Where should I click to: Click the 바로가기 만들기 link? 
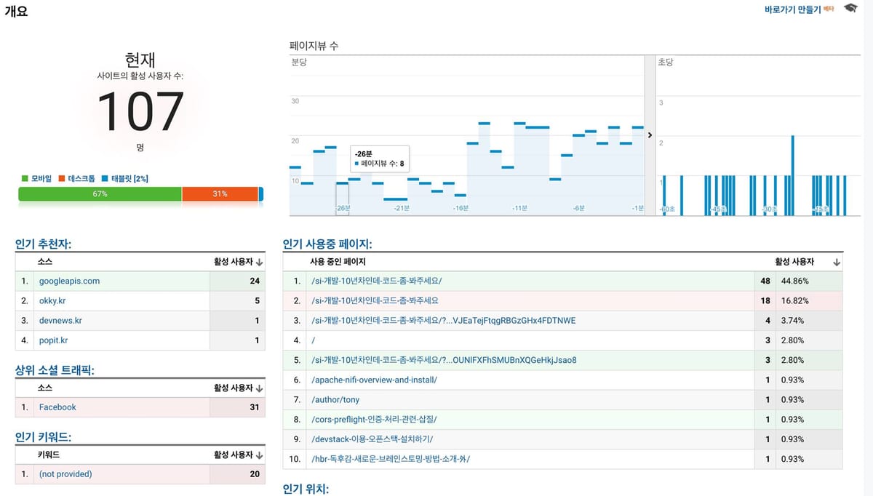[x=792, y=9]
